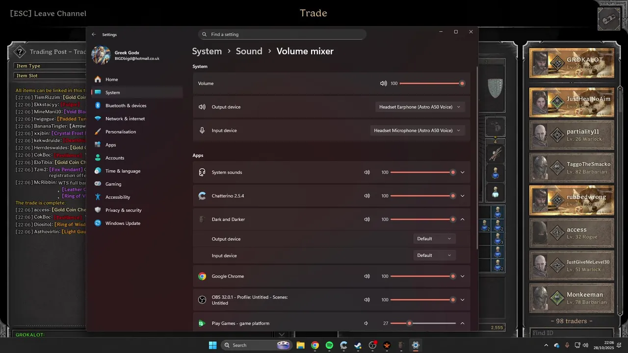This screenshot has height=353, width=628.
Task: Select System in the settings sidebar
Action: (x=137, y=93)
